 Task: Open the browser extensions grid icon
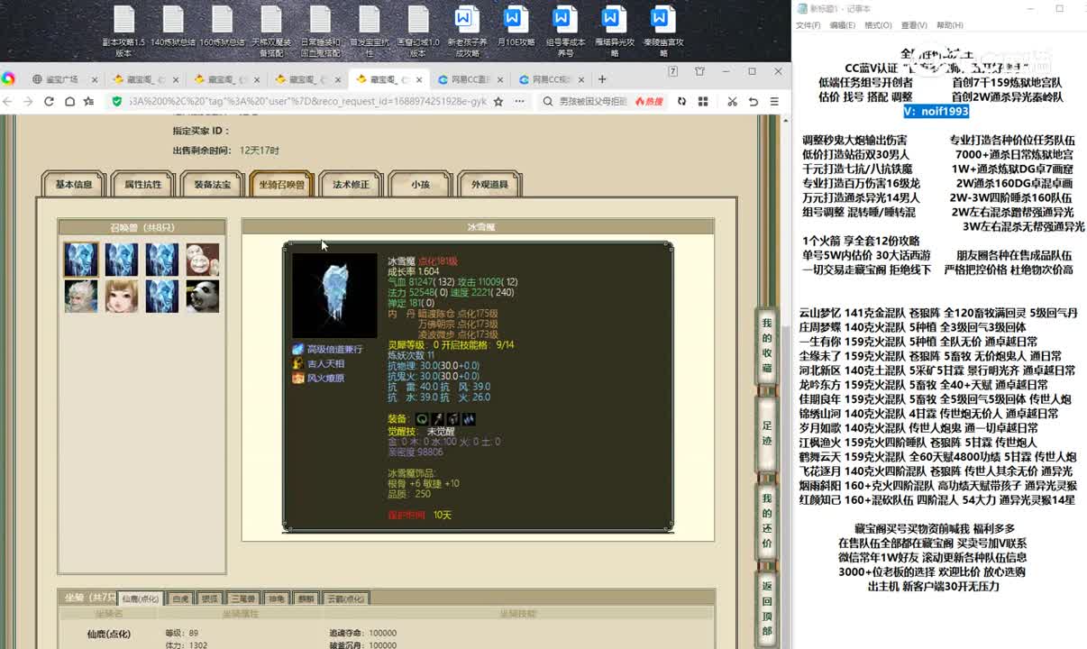(703, 102)
